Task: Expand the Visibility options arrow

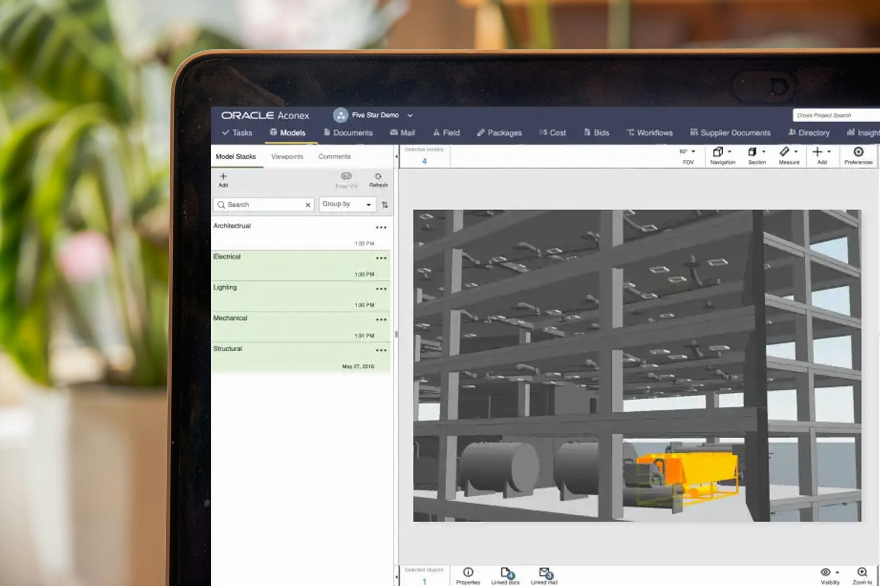Action: tap(837, 572)
